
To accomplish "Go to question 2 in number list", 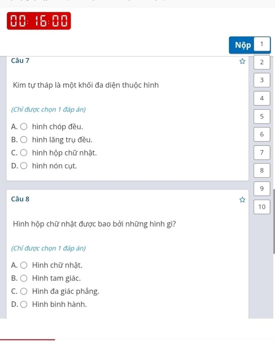I will (262, 62).
